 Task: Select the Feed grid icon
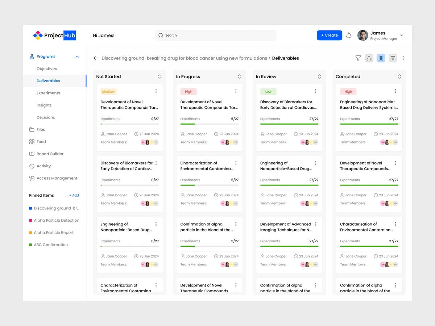[x=31, y=142]
